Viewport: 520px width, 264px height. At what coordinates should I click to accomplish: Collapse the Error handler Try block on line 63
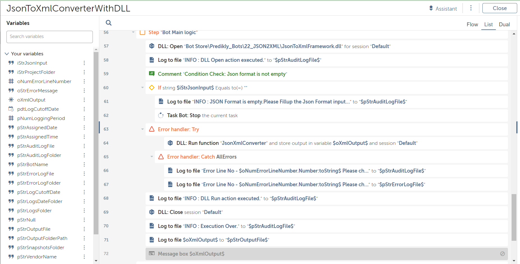tap(142, 129)
